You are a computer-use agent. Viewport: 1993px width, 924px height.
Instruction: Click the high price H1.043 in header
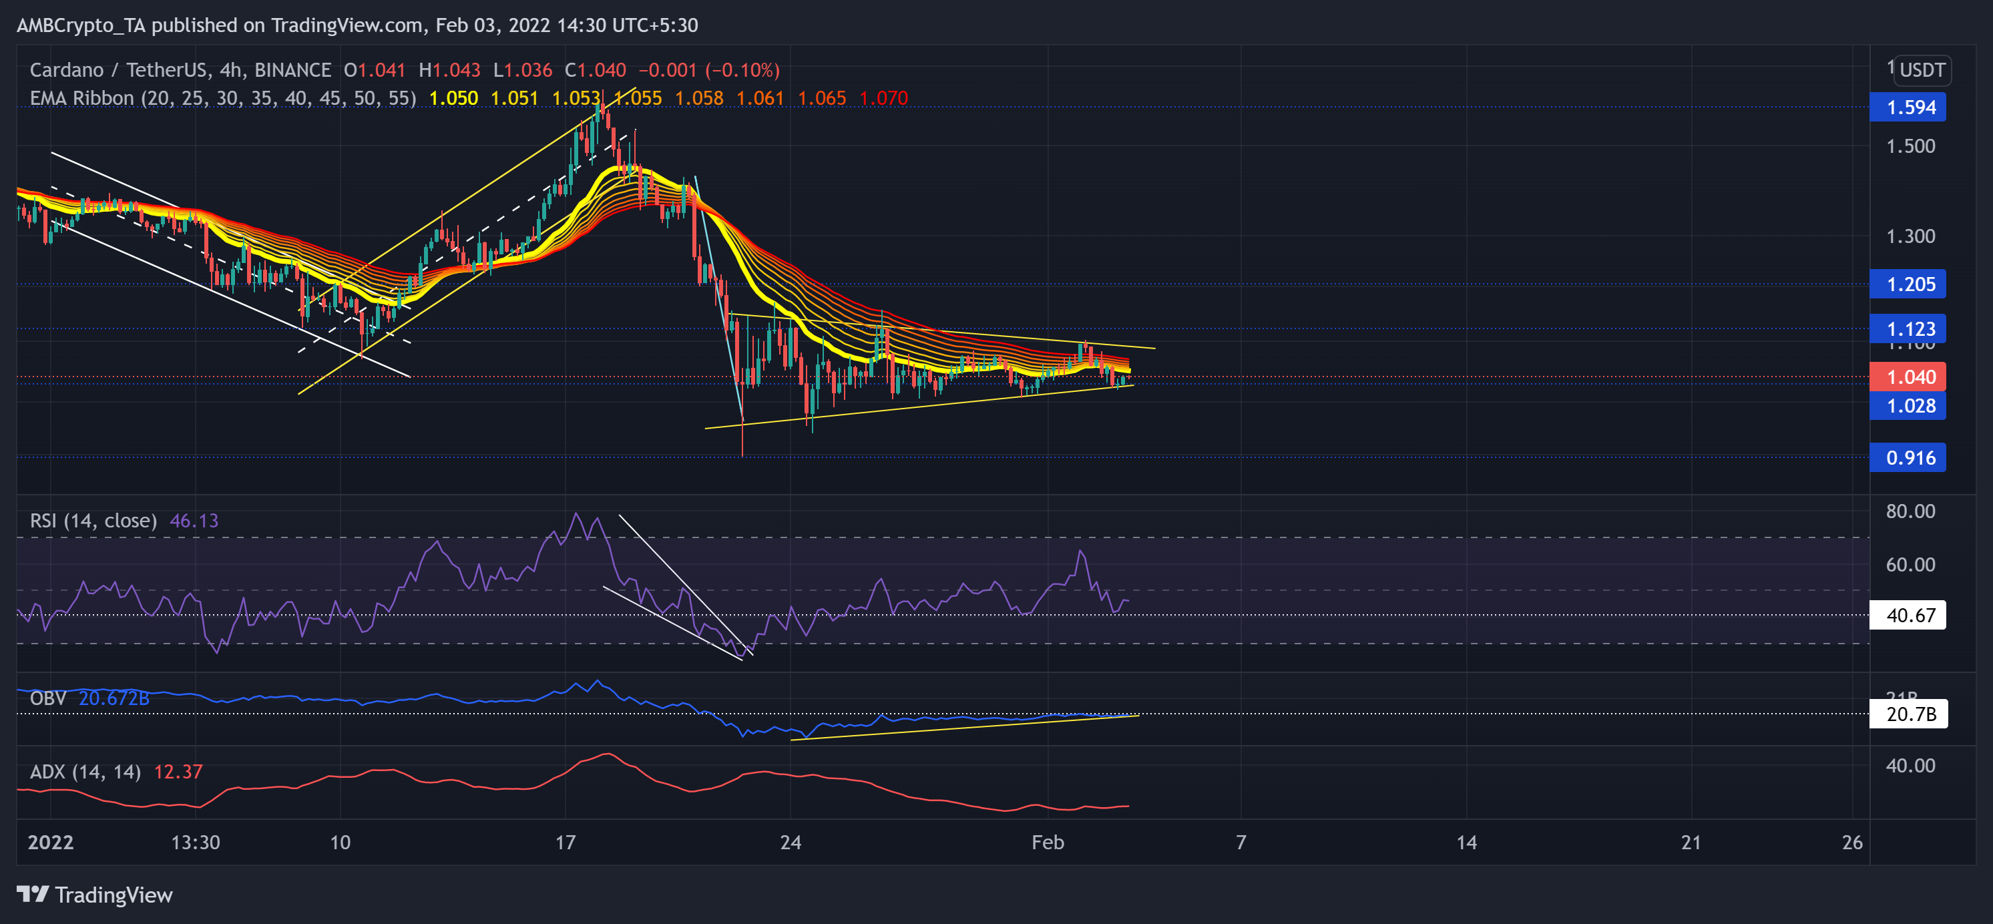pos(449,70)
